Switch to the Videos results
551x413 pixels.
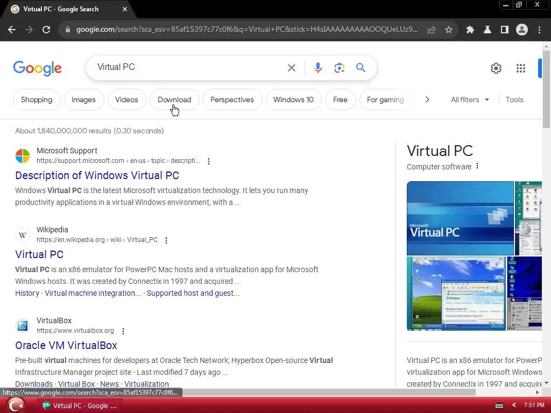[x=126, y=99]
